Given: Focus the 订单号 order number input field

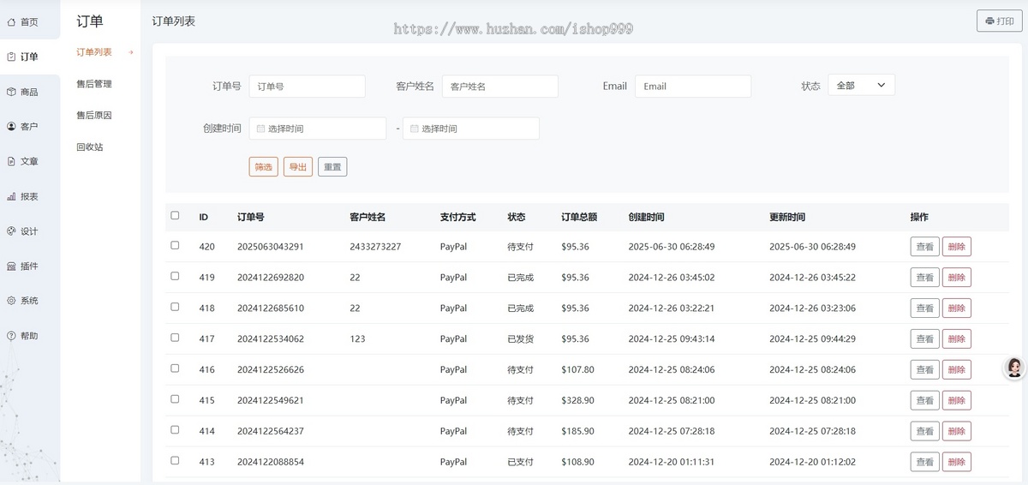Looking at the screenshot, I should (308, 86).
